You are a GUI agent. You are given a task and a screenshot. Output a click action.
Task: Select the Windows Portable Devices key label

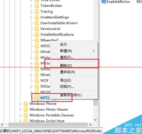point(52,115)
